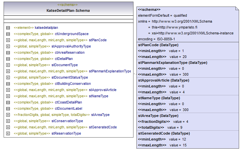Click the D datatype icon beside stPlanCode
The height and width of the screenshot is (150, 244).
8,40
